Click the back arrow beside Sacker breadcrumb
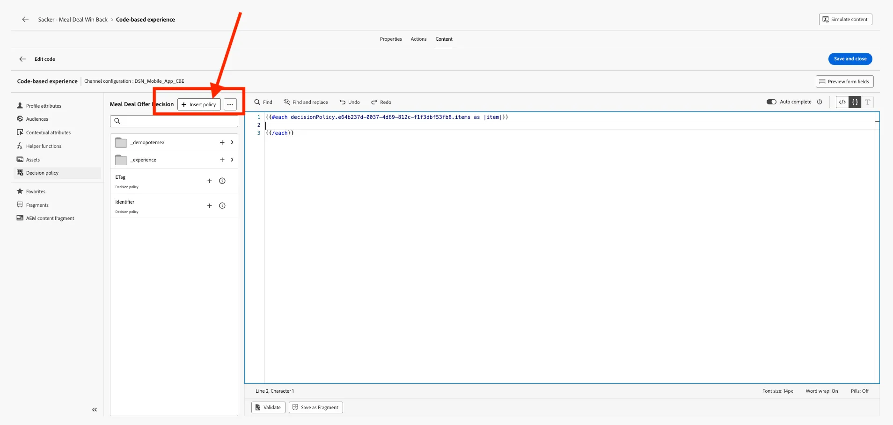The width and height of the screenshot is (893, 425). 25,19
